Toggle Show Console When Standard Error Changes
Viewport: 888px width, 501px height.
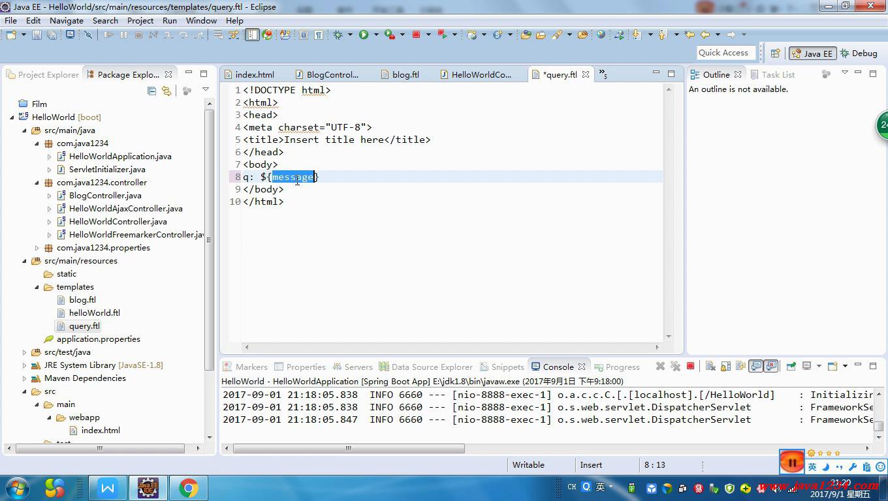click(x=771, y=366)
